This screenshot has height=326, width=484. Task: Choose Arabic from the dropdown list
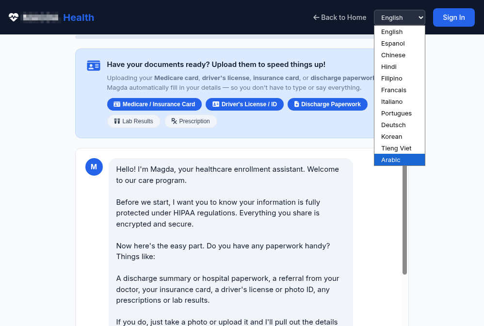pos(391,160)
